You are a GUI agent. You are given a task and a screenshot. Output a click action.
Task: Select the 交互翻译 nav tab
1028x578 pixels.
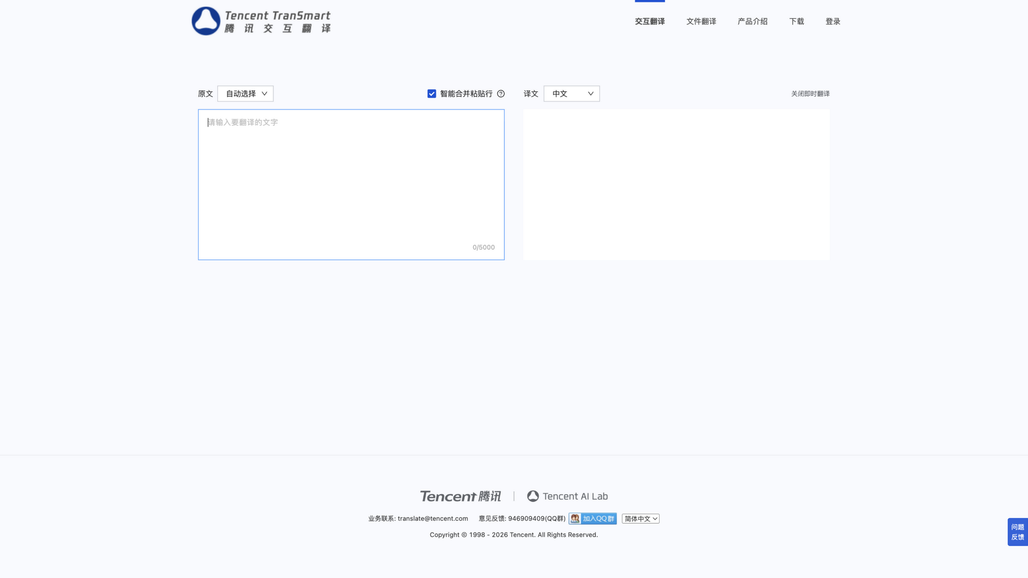click(x=649, y=21)
